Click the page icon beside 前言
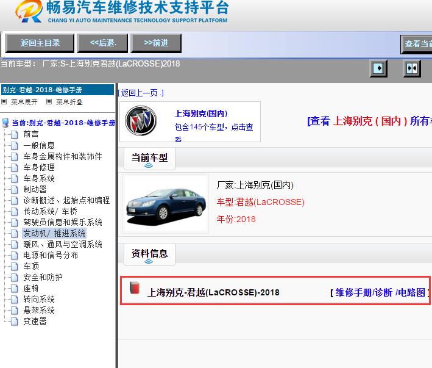The image size is (432, 368). point(15,135)
